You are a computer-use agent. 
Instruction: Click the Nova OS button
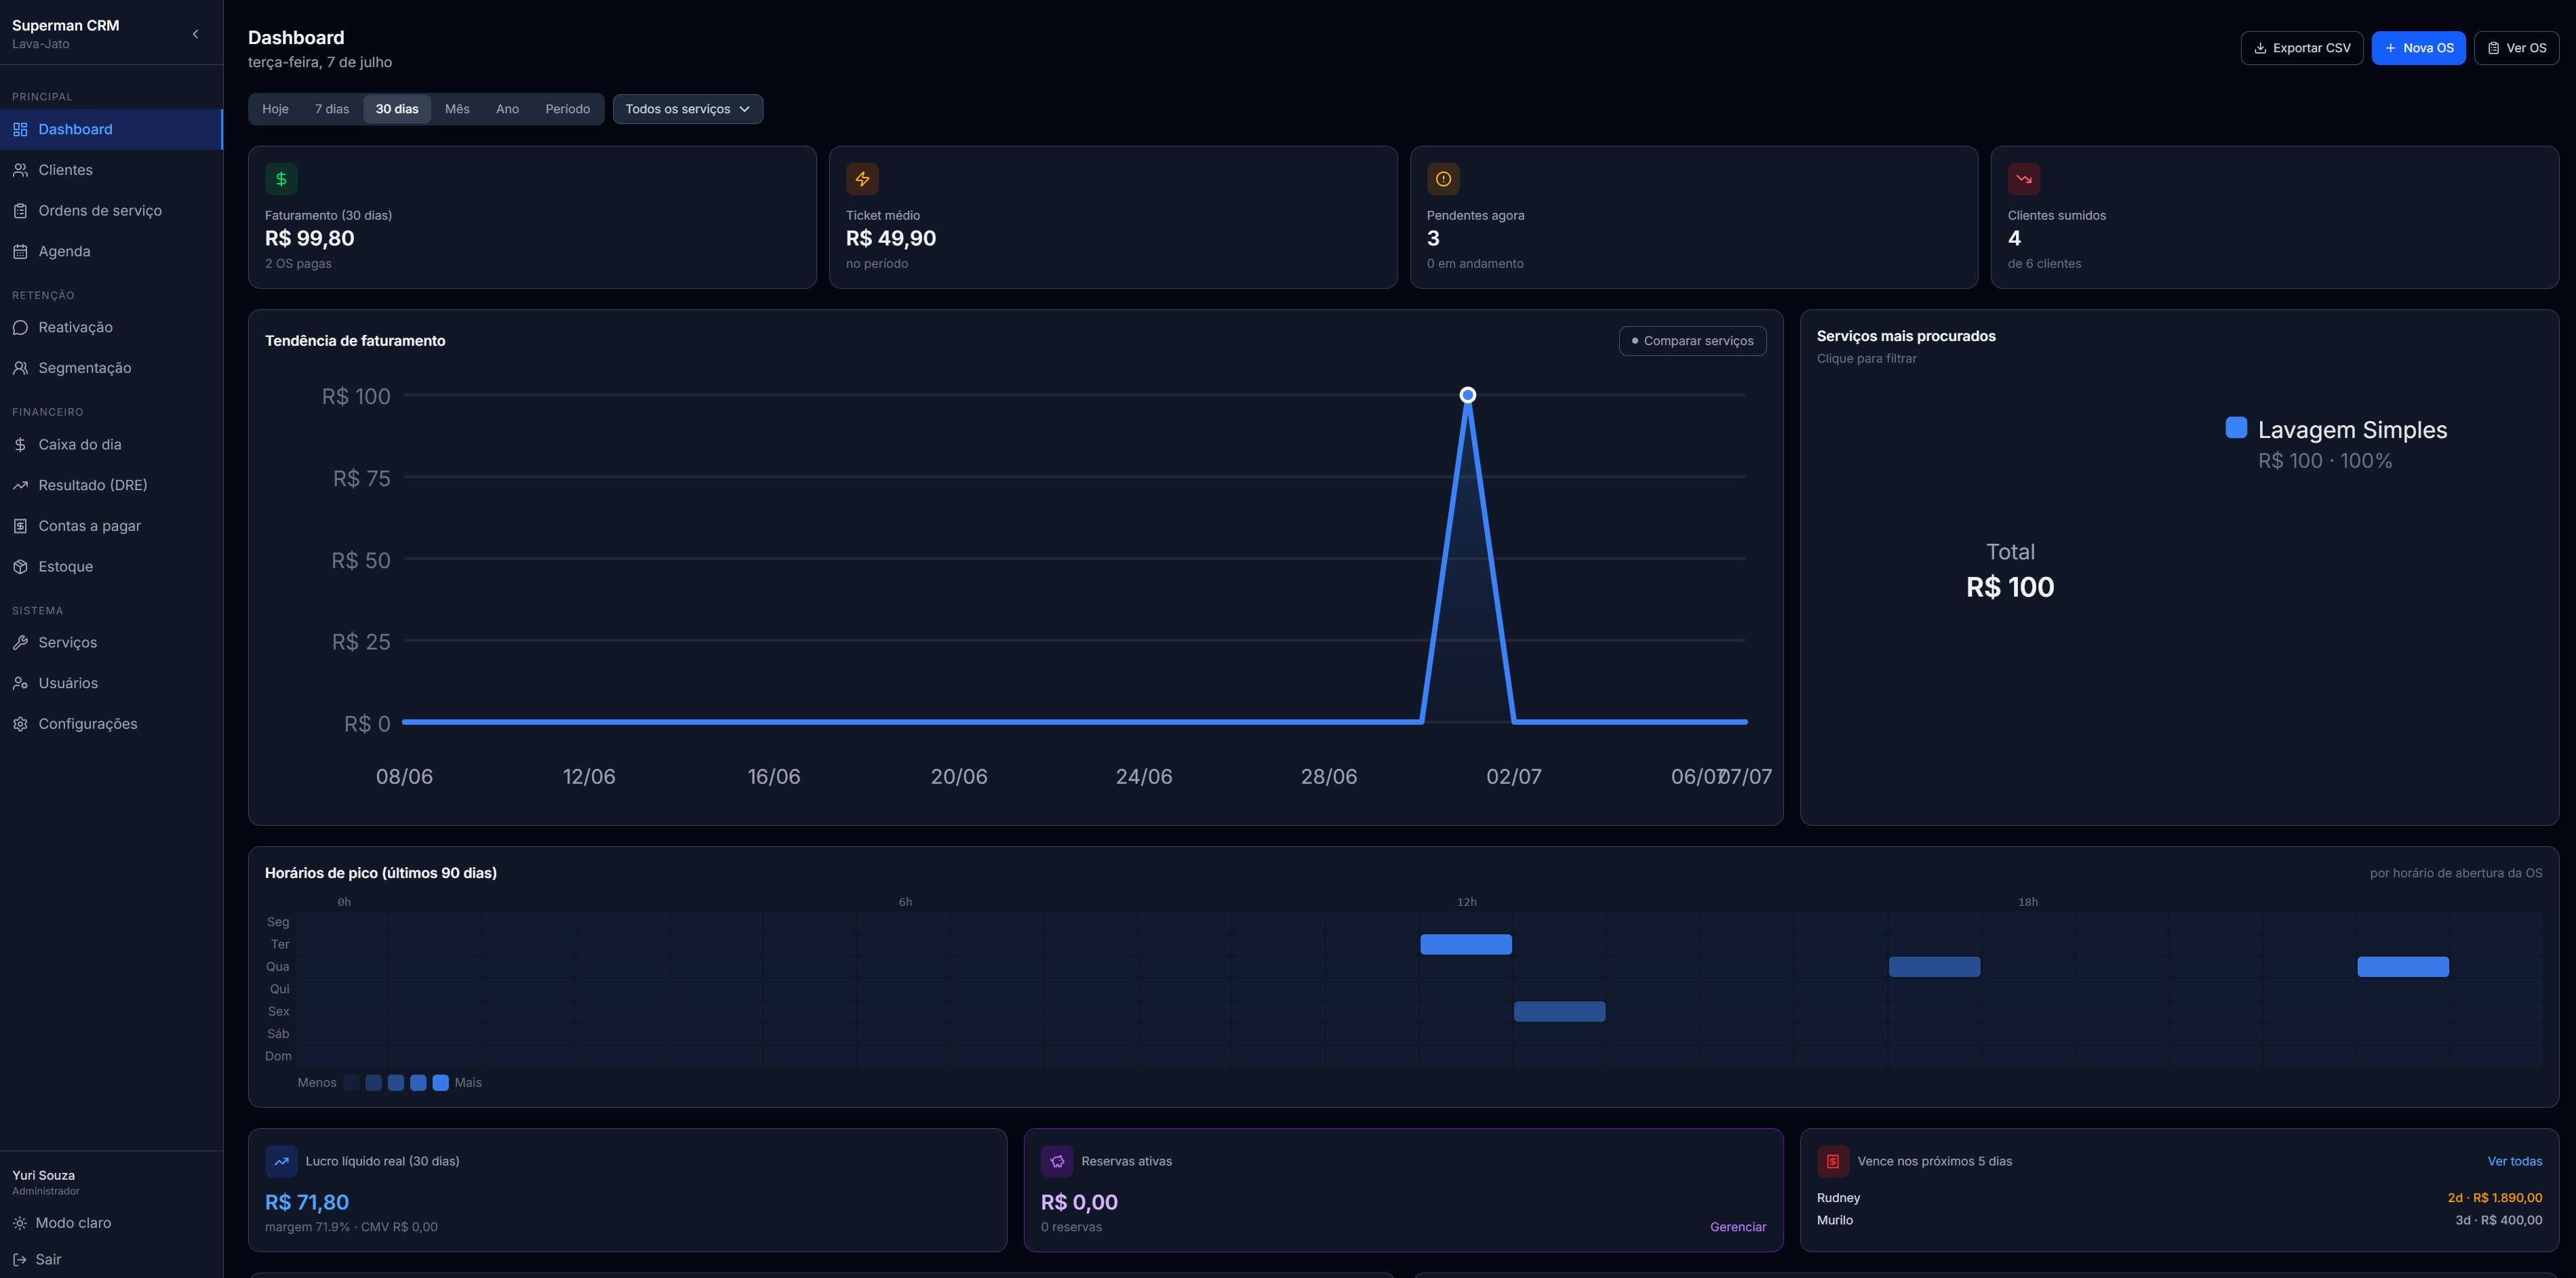pos(2418,48)
